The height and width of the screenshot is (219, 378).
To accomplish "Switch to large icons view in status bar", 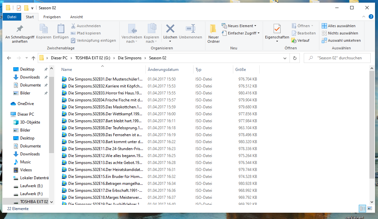I will coord(370,209).
